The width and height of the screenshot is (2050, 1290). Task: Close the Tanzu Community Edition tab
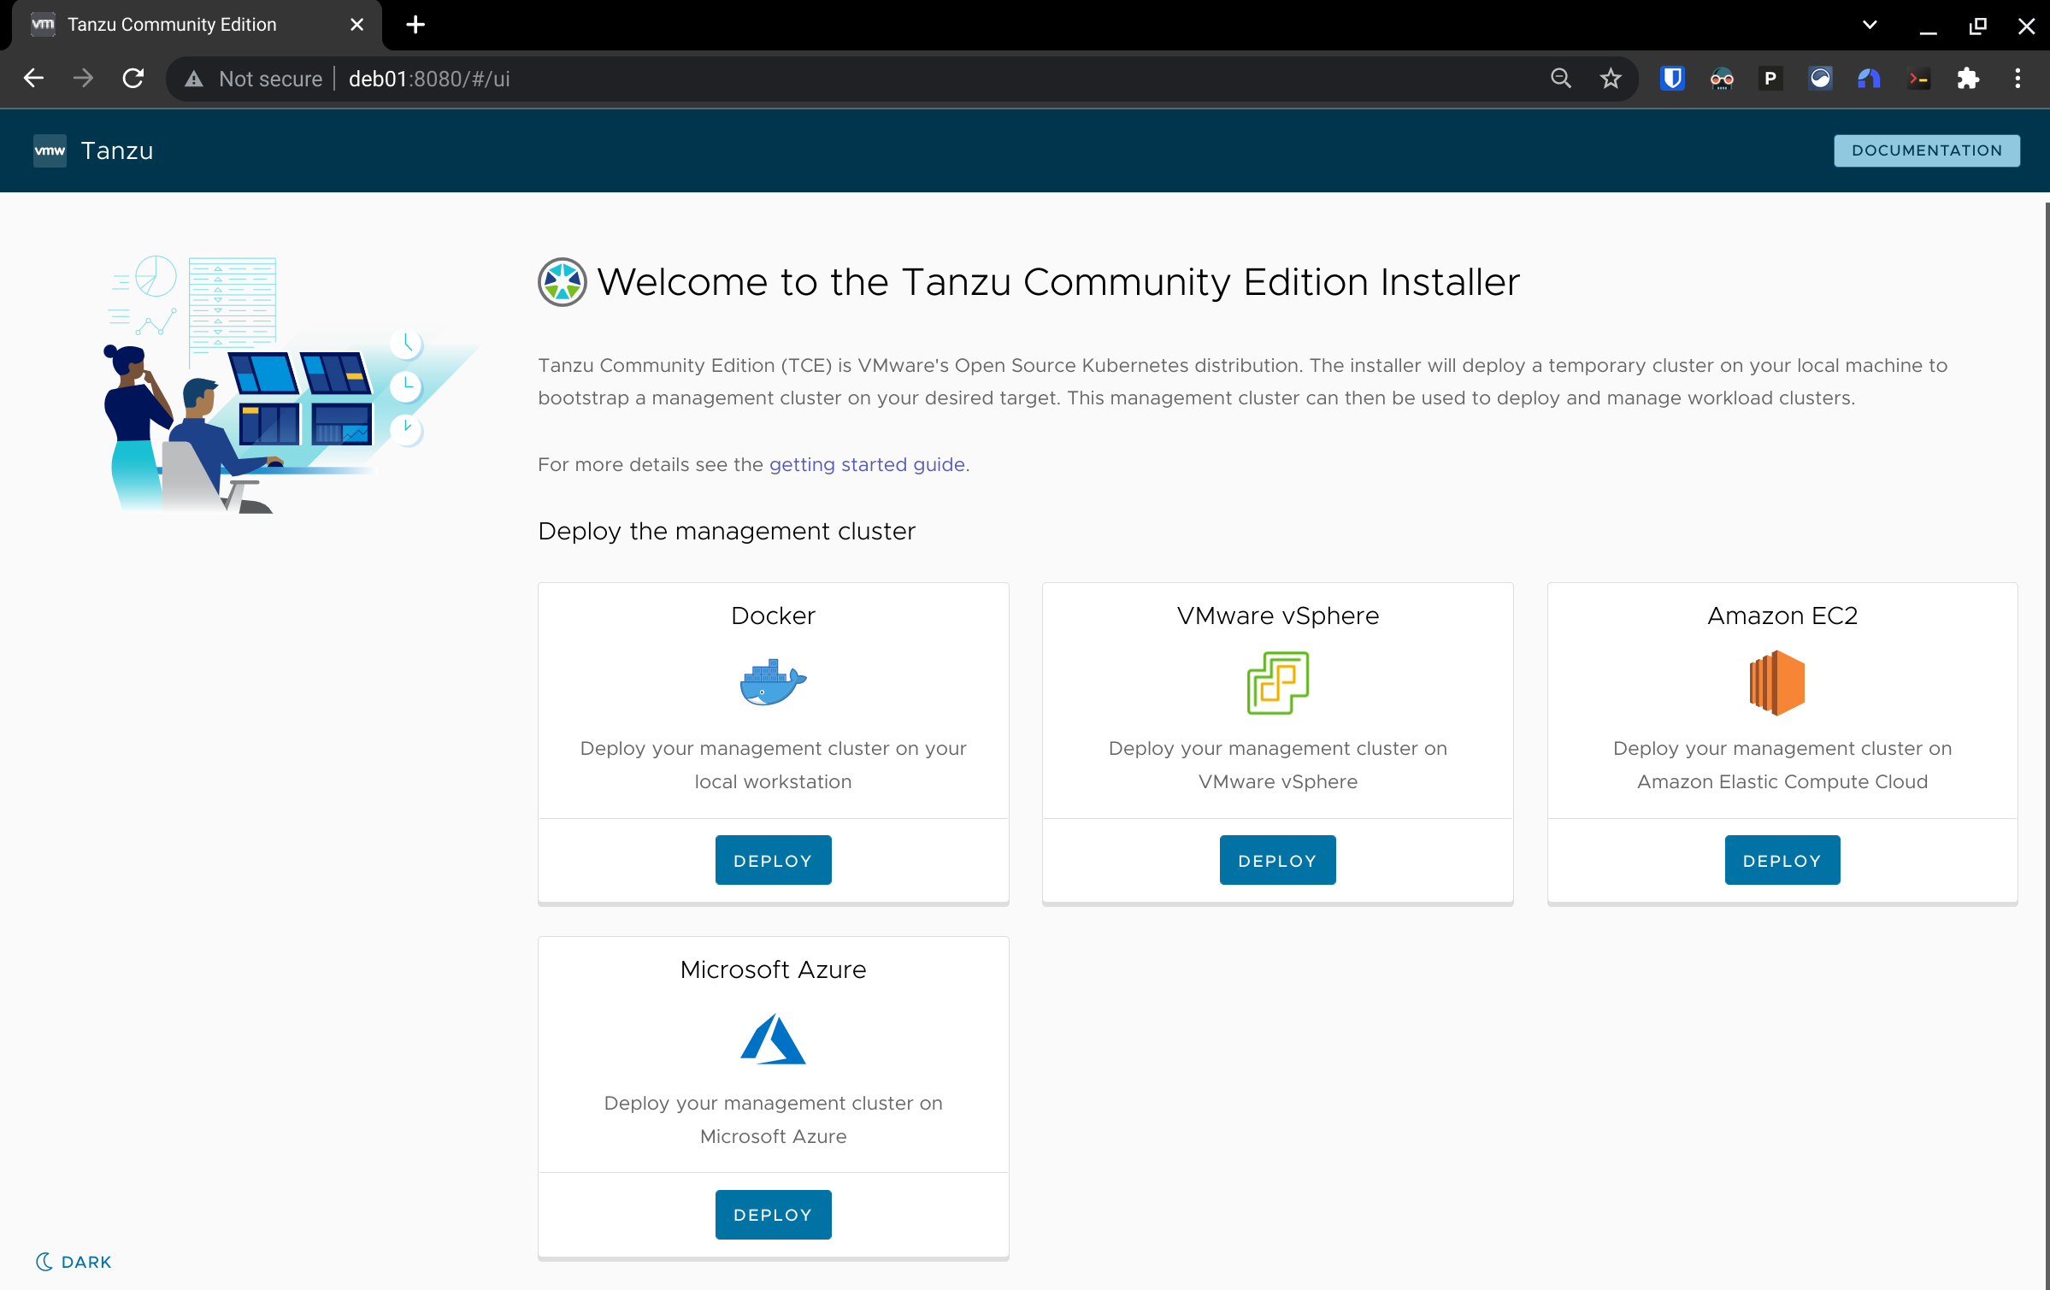click(x=356, y=25)
